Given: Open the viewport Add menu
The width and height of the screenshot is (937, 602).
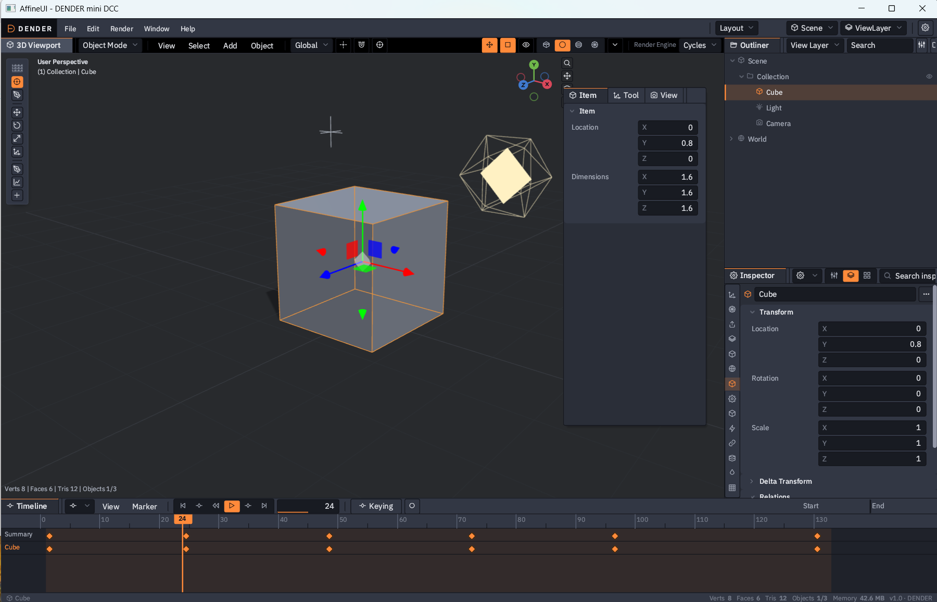Looking at the screenshot, I should (x=230, y=46).
